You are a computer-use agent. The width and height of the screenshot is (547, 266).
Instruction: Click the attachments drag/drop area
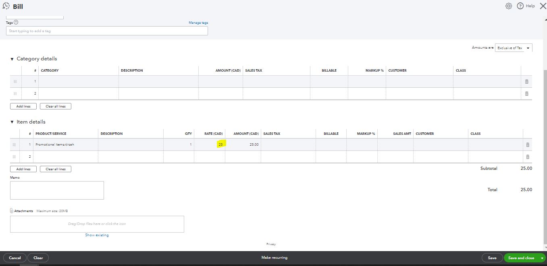[x=97, y=224]
